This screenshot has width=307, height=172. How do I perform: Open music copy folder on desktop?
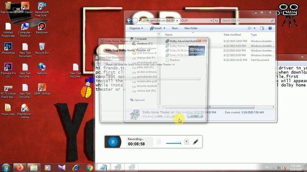[x=8, y=109]
